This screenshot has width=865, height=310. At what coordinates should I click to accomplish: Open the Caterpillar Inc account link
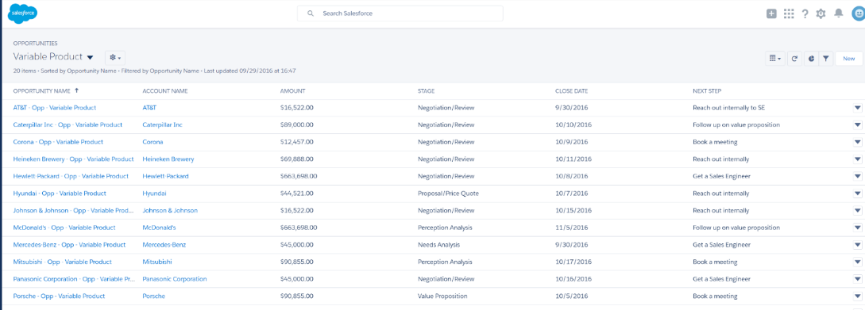162,125
